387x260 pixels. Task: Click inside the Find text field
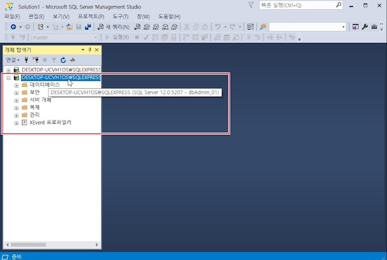pyautogui.click(x=305, y=27)
